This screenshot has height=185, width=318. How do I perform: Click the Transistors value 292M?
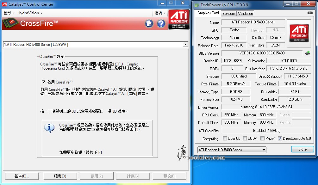pos(275,45)
